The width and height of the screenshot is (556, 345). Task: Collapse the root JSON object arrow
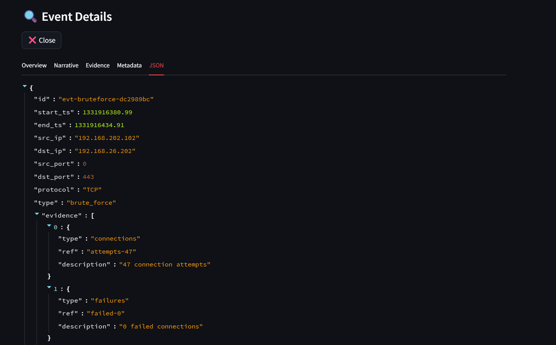(x=25, y=86)
